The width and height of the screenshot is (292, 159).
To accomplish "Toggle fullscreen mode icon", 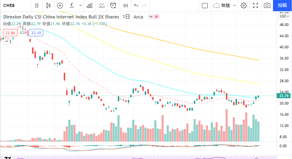I will (255, 5).
